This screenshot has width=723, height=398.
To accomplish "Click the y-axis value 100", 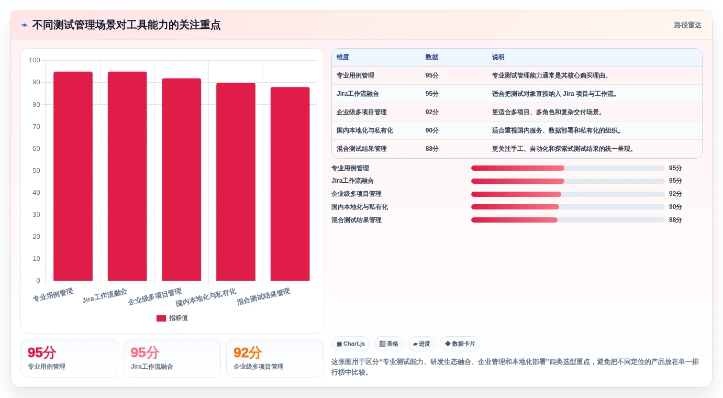I will [x=35, y=60].
